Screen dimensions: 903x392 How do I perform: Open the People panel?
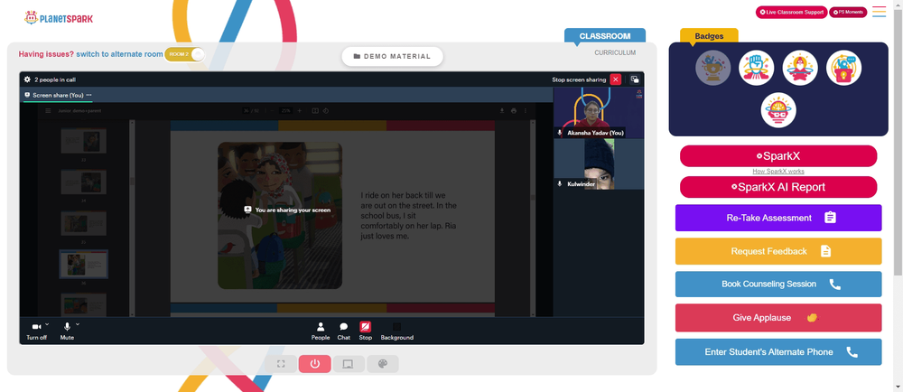(x=321, y=331)
